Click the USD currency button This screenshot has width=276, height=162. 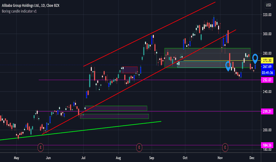pos(268,5)
